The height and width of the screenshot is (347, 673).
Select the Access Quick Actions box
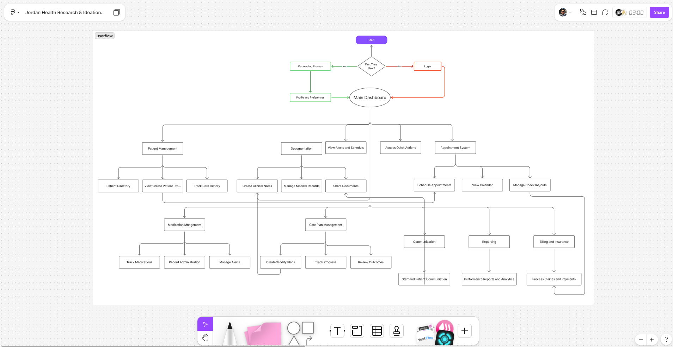pyautogui.click(x=400, y=147)
